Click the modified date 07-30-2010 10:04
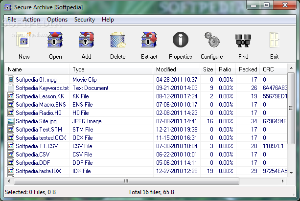This screenshot has height=201, width=300. [x=177, y=146]
